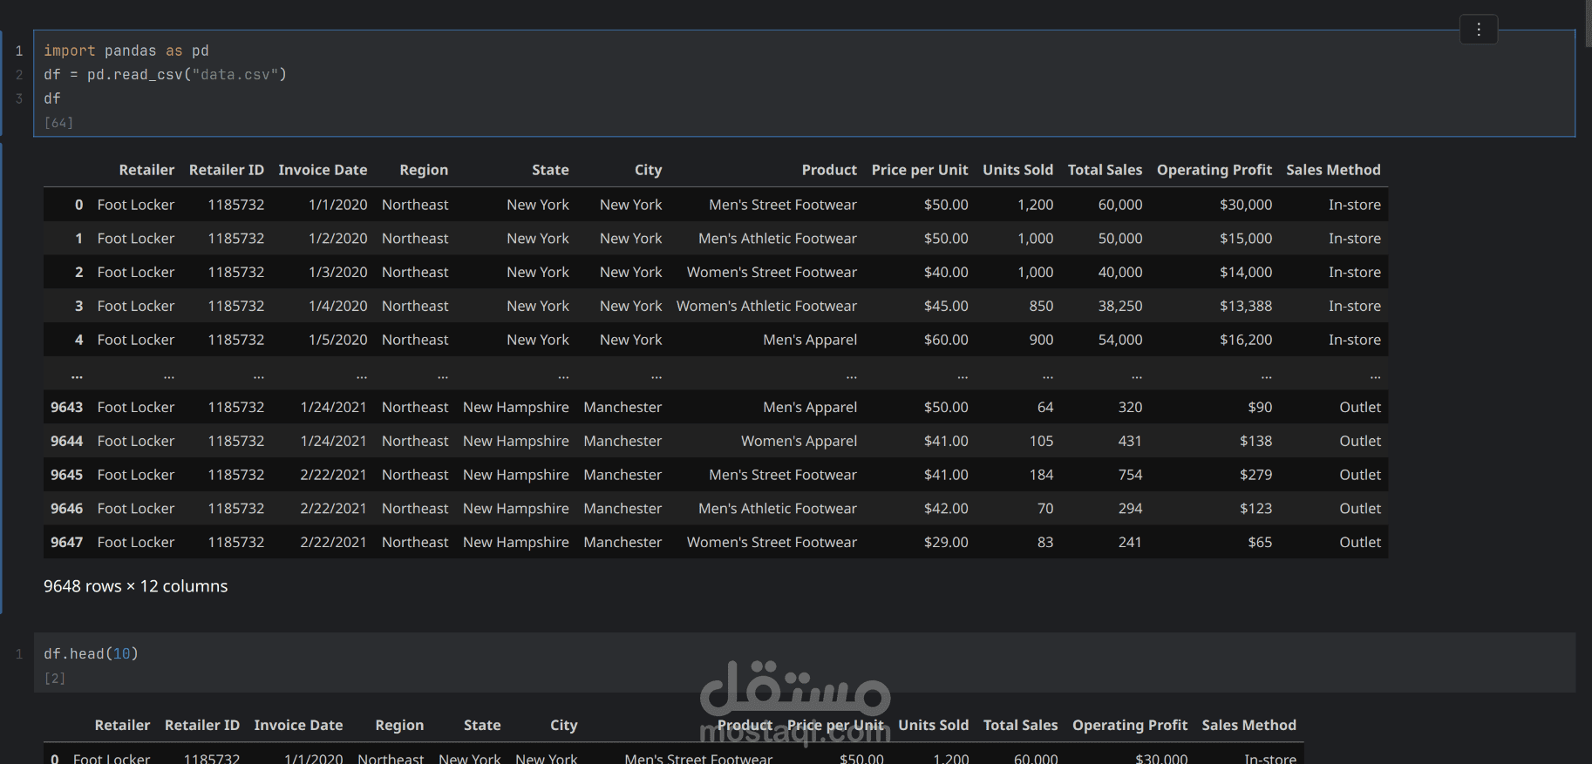Click the $279 operating profit cell

point(1255,476)
